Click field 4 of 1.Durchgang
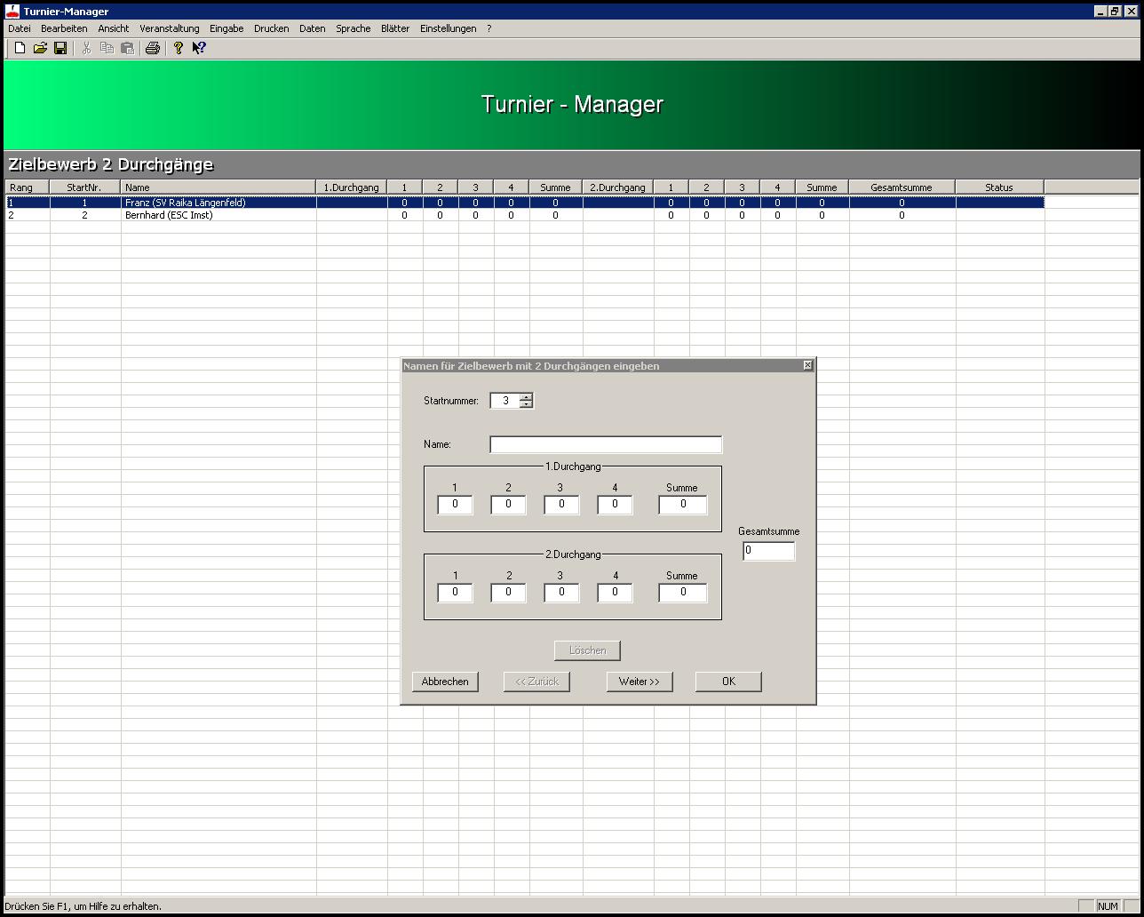 click(x=615, y=505)
